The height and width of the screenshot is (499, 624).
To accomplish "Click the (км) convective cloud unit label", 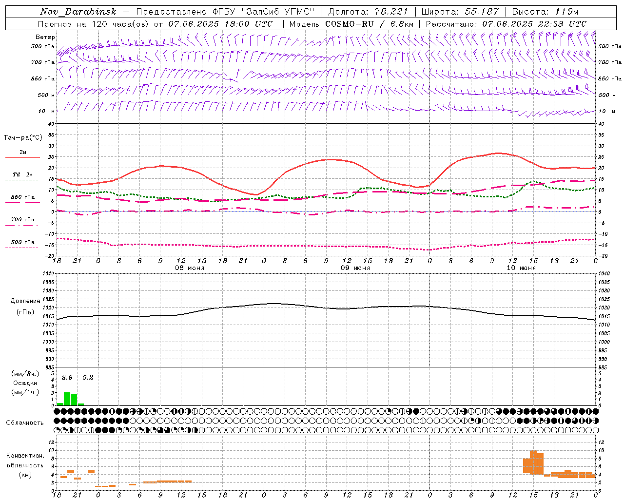I will [x=25, y=475].
